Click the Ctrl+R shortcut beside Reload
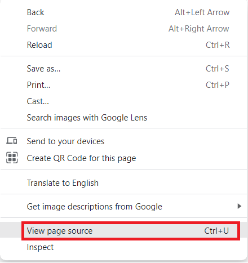Image resolution: width=248 pixels, height=263 pixels. [218, 45]
